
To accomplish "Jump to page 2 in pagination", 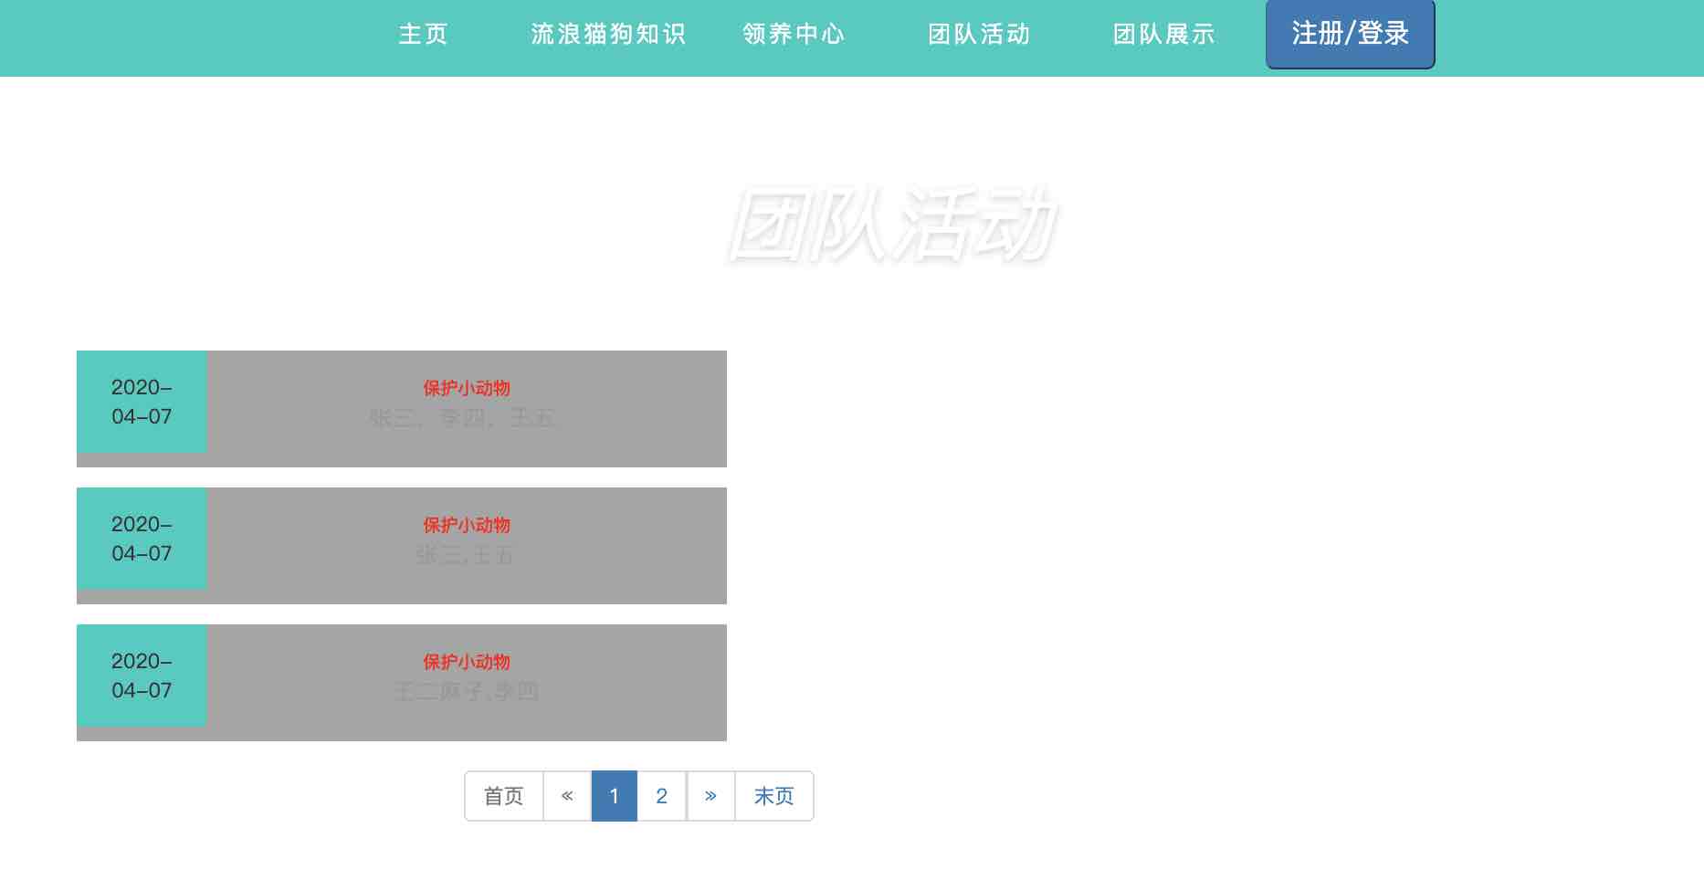I will (x=662, y=796).
